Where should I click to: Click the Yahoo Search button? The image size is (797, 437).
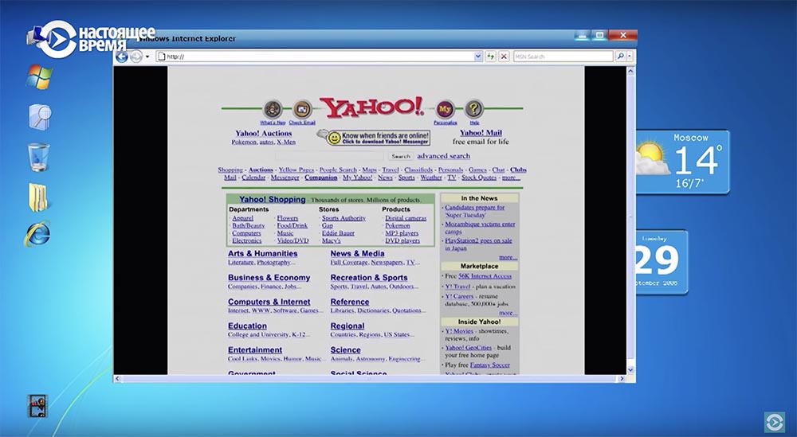pyautogui.click(x=401, y=156)
